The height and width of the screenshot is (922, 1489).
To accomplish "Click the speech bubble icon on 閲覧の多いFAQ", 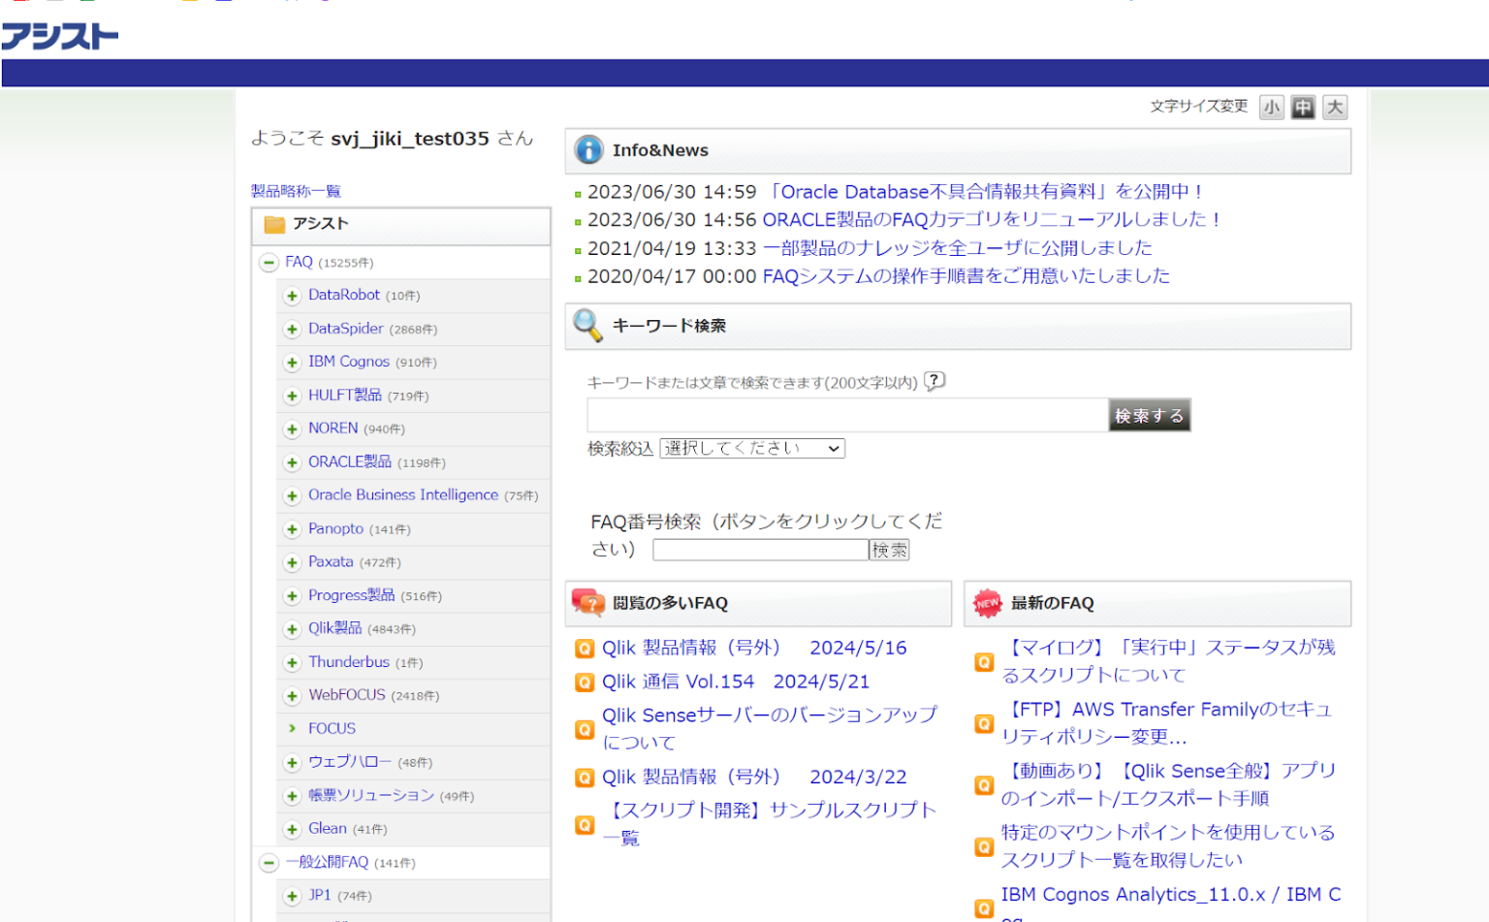I will tap(586, 602).
